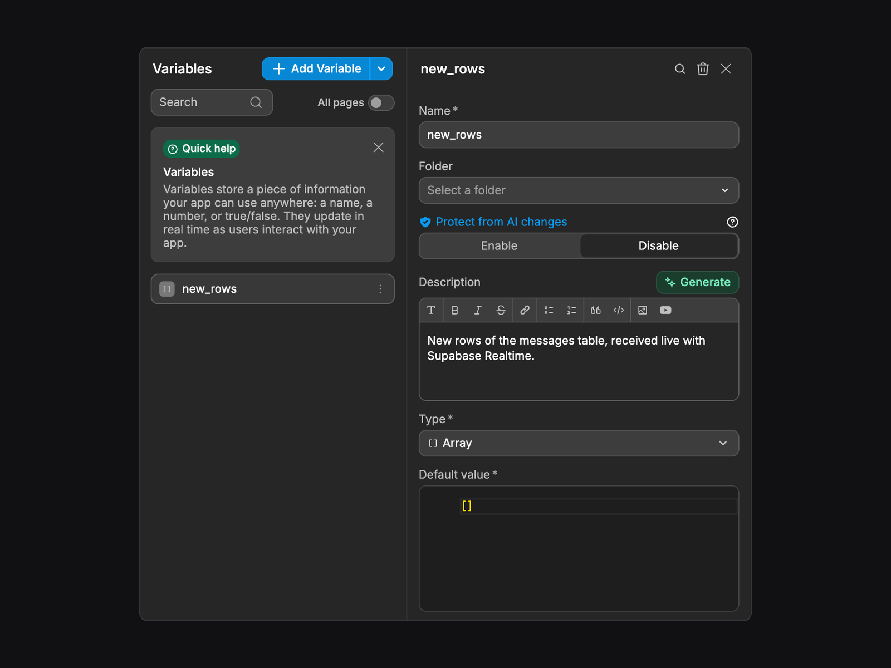Viewport: 891px width, 668px height.
Task: Toggle italic formatting in description
Action: click(x=478, y=310)
